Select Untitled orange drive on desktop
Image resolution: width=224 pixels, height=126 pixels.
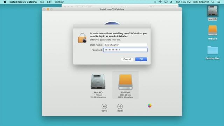point(212,30)
